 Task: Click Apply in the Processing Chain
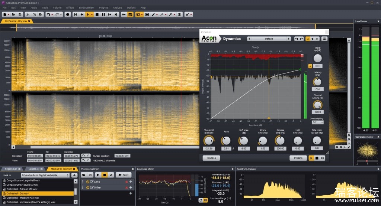(124, 175)
